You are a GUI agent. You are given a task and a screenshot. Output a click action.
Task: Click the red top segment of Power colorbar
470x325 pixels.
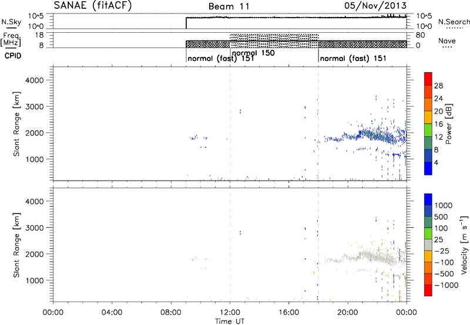point(428,79)
